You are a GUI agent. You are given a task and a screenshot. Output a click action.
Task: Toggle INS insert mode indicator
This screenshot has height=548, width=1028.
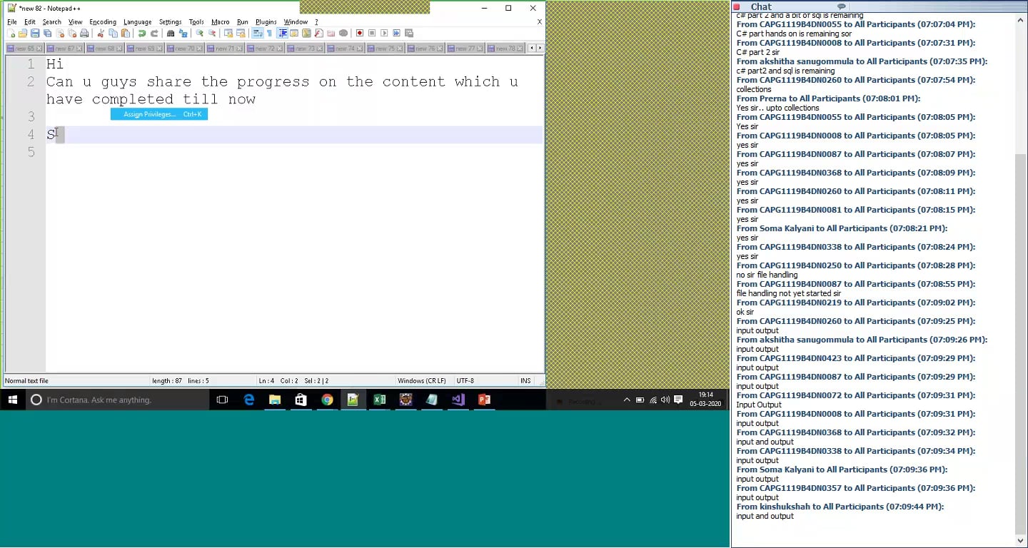coord(525,381)
